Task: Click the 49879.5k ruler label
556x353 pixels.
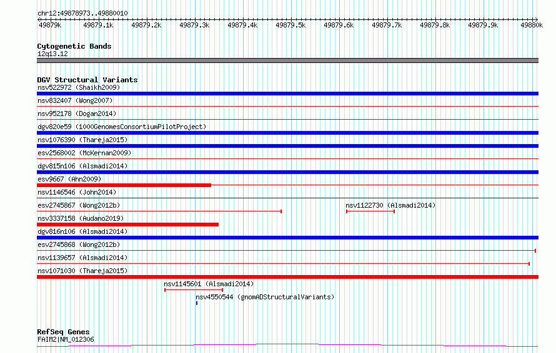Action: pos(290,25)
